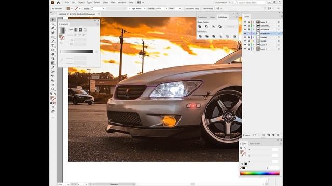Click the color spectrum bar
332x186 pixels.
(x=259, y=174)
